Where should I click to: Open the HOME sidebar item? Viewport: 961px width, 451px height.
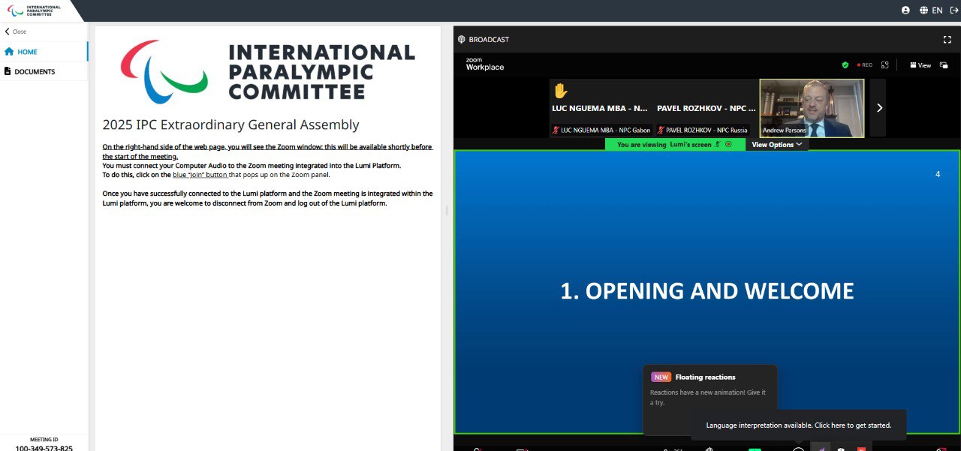tap(28, 52)
